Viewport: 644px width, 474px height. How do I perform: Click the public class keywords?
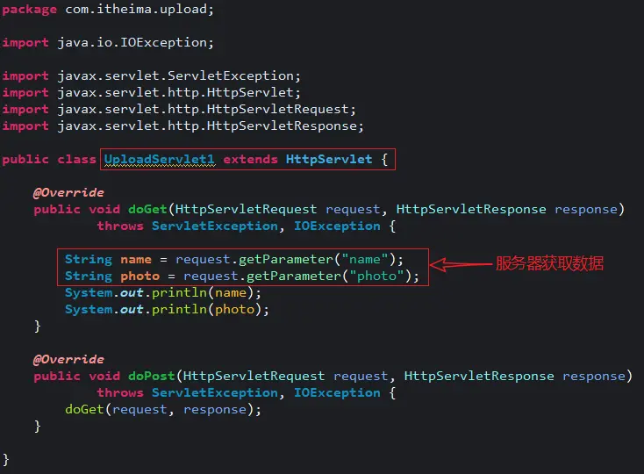pos(49,160)
